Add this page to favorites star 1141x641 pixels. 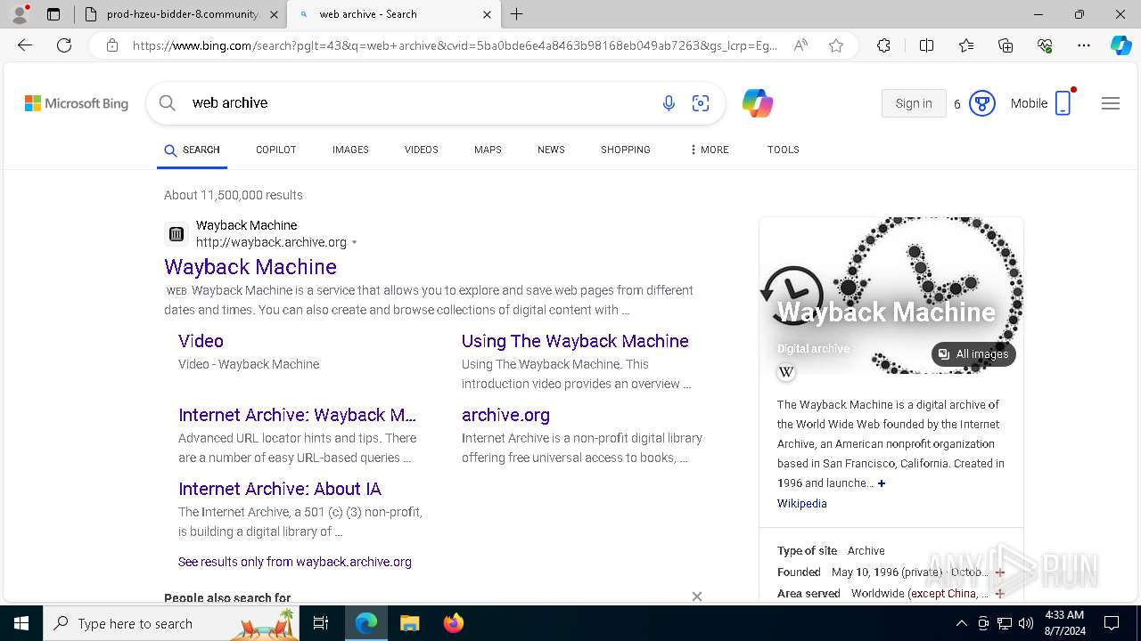click(x=836, y=45)
